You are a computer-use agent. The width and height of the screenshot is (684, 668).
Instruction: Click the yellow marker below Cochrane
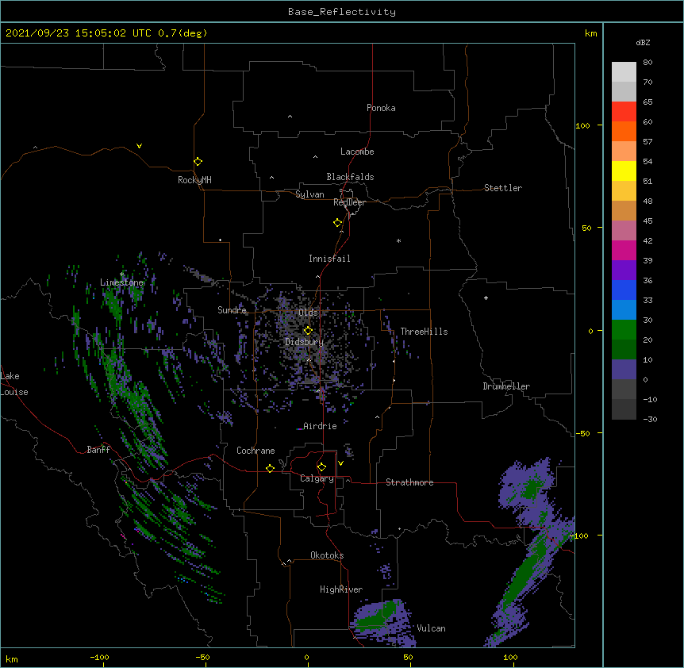(270, 468)
